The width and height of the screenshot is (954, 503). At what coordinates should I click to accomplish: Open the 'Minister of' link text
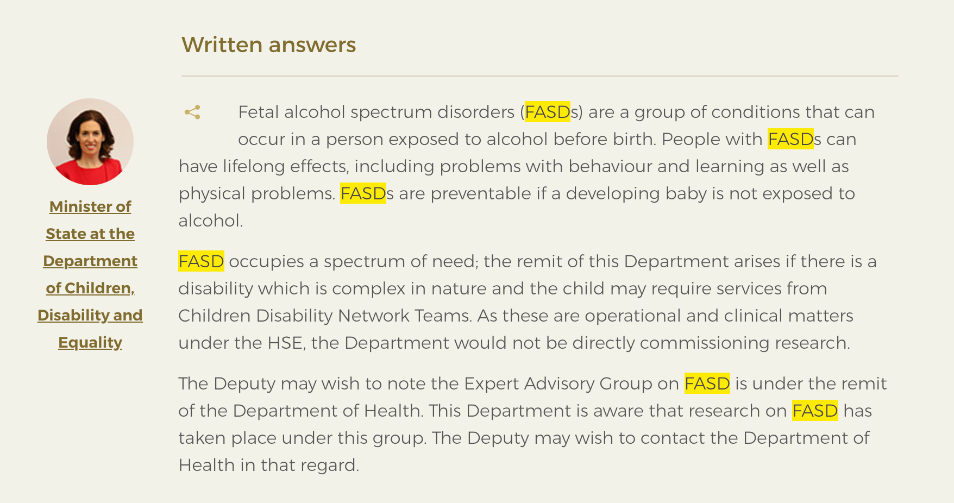click(x=90, y=206)
